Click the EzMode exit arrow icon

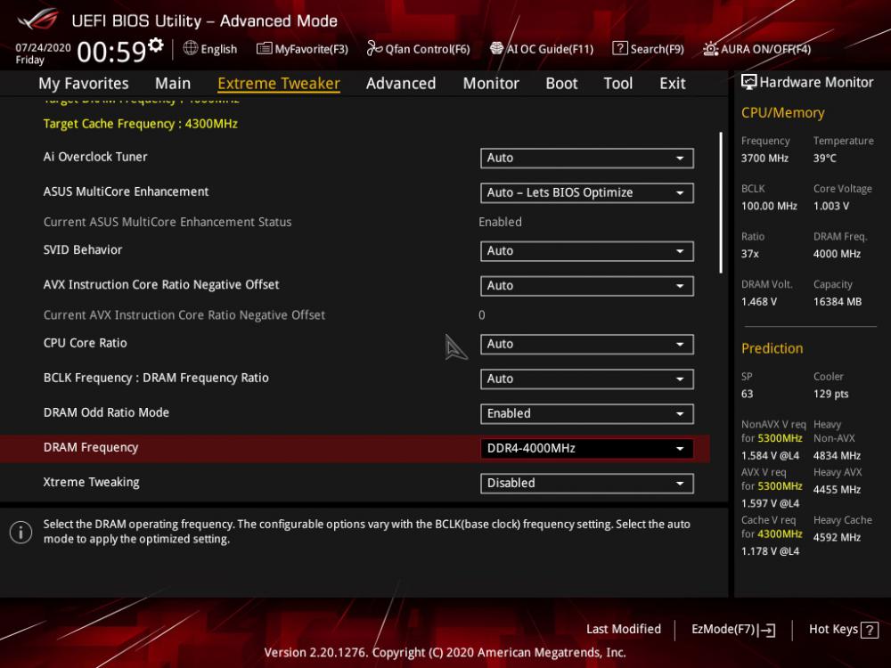point(766,630)
